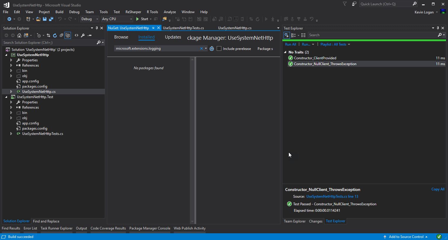Switch to the Browse tab in NuGet
The image size is (448, 240).
click(x=121, y=37)
